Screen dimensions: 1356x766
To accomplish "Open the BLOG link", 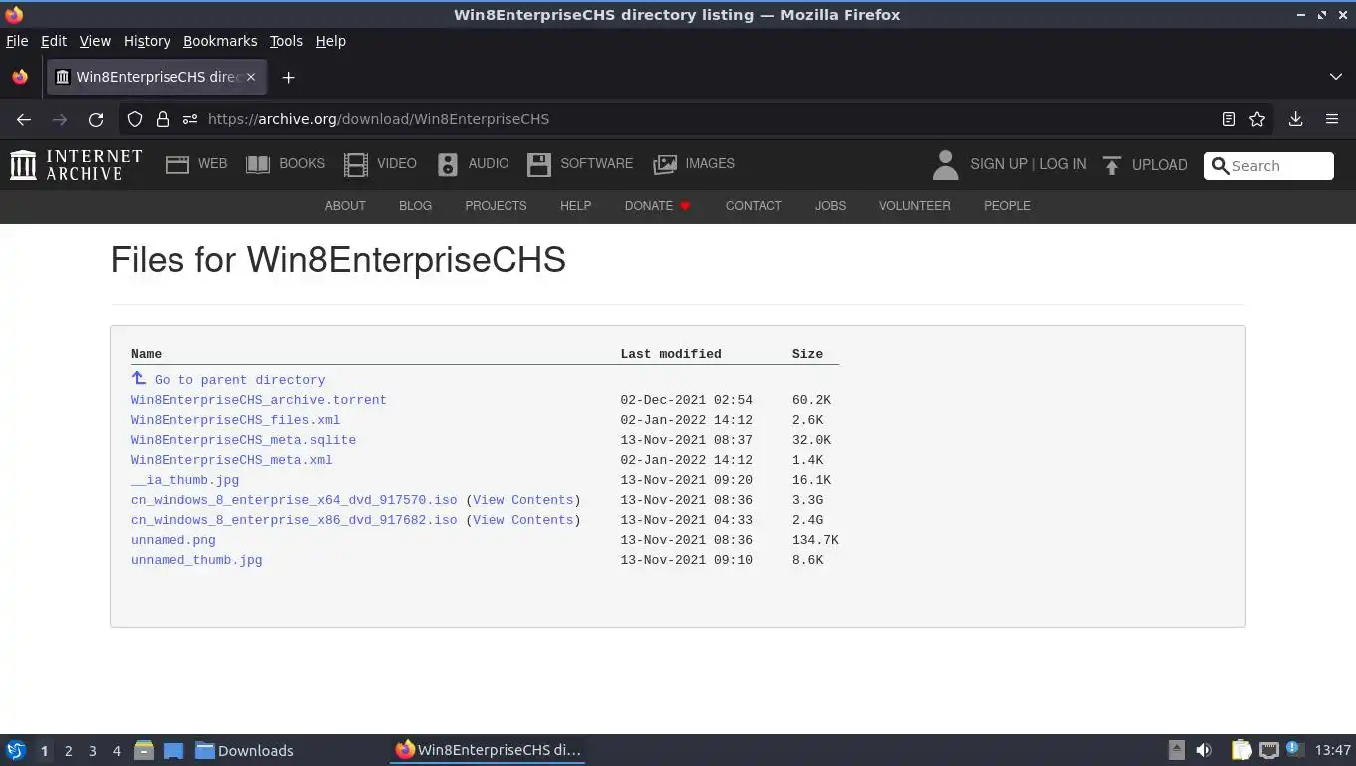I will (415, 206).
